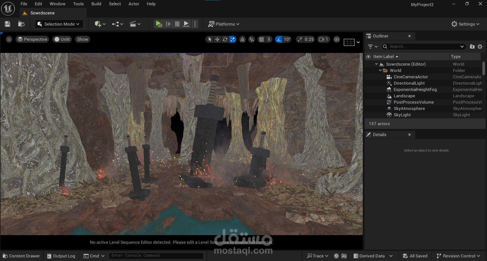This screenshot has width=487, height=261.
Task: Activate the Rotate tool
Action: (225, 39)
